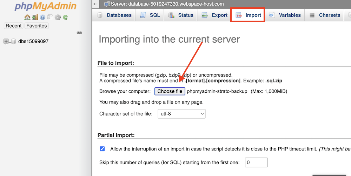Screen dimensions: 351x176
Task: Click the '(Max: 1,000MiB)' text
Action: pos(269,91)
